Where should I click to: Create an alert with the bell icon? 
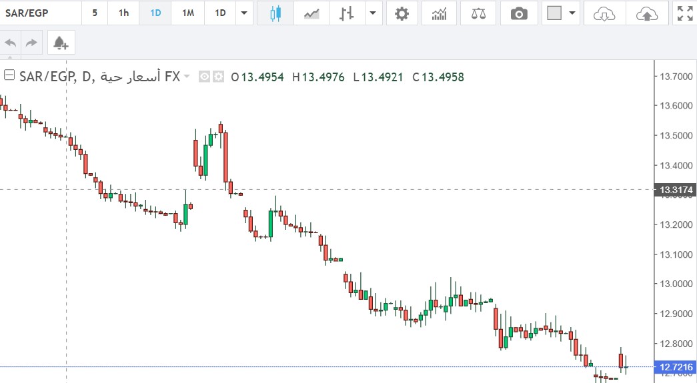coord(61,43)
